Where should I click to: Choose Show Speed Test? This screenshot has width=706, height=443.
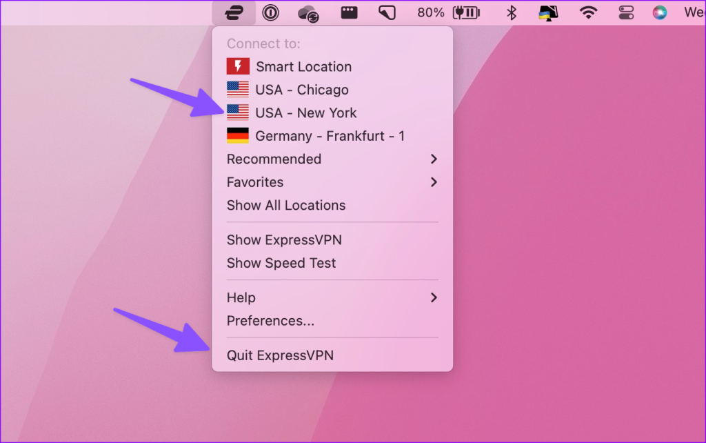click(x=332, y=263)
